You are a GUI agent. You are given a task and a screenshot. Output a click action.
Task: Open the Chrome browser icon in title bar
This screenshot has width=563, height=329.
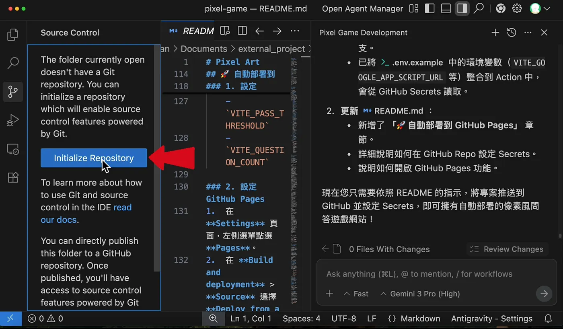click(x=501, y=8)
